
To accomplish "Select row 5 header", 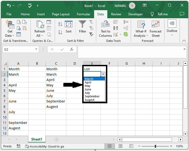I will 5,90.
